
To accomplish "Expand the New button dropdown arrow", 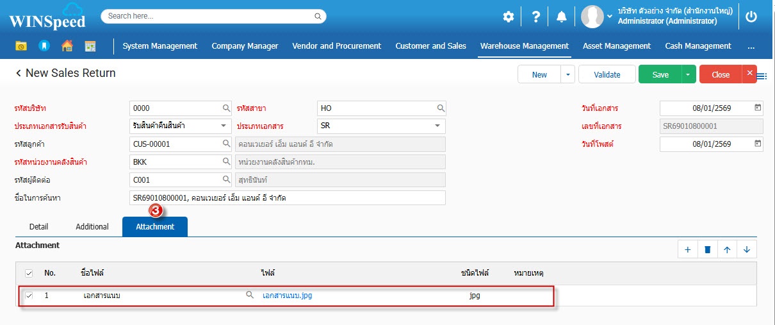I will click(567, 75).
